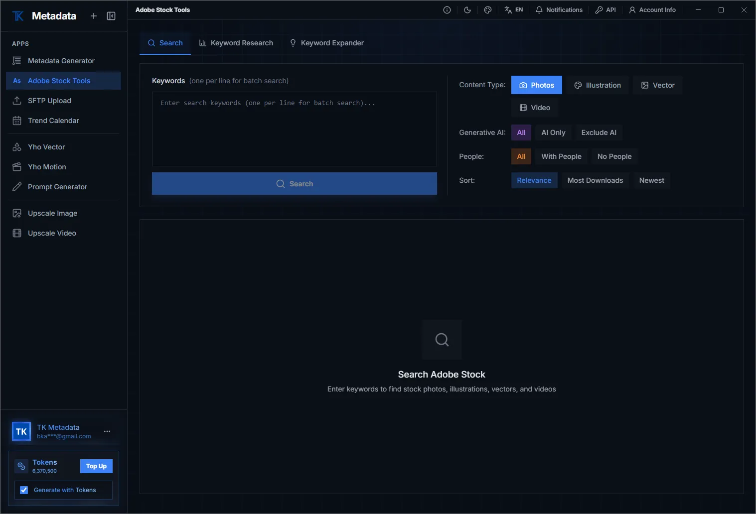Viewport: 756px width, 514px height.
Task: Select Video content type
Action: pos(535,108)
